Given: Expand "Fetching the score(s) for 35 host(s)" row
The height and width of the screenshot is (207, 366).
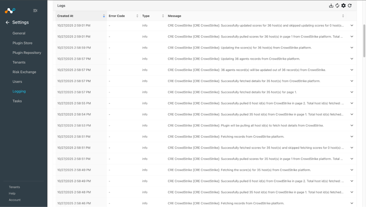Looking at the screenshot, I should pos(352,170).
